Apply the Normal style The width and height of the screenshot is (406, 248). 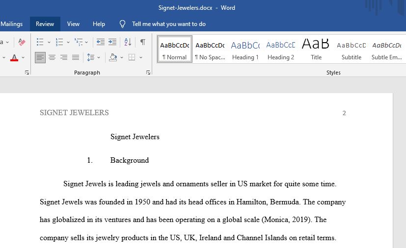[x=174, y=49]
